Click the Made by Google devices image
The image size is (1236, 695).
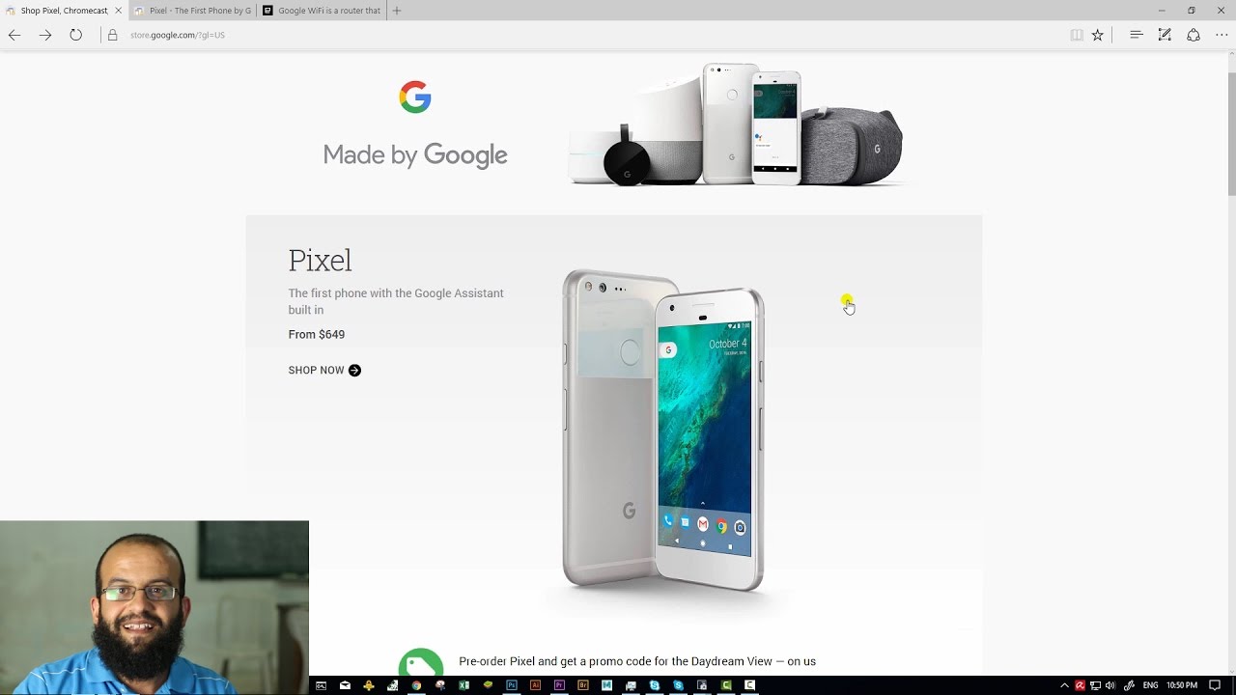point(736,125)
